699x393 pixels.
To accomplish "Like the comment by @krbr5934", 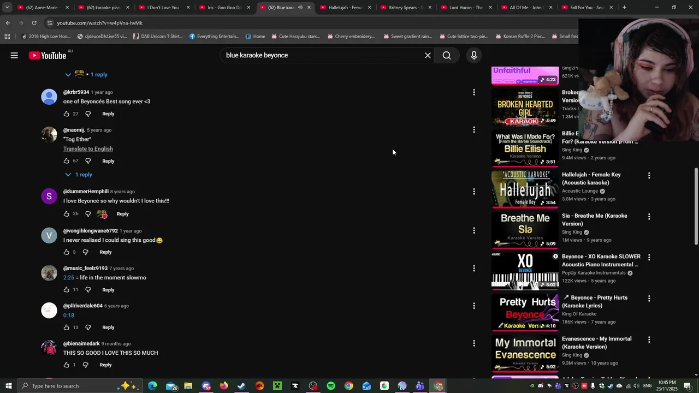I will [67, 114].
